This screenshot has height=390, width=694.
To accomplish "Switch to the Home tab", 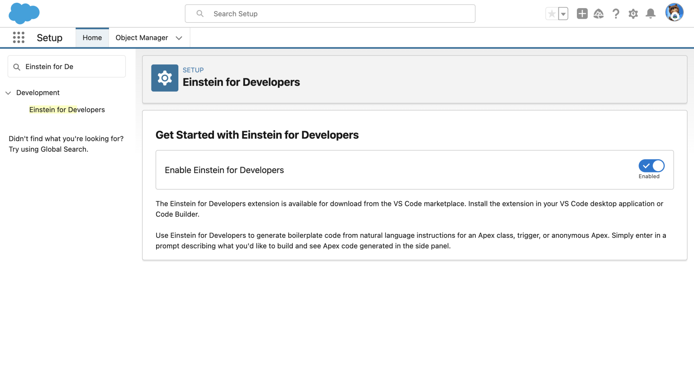I will coord(92,38).
